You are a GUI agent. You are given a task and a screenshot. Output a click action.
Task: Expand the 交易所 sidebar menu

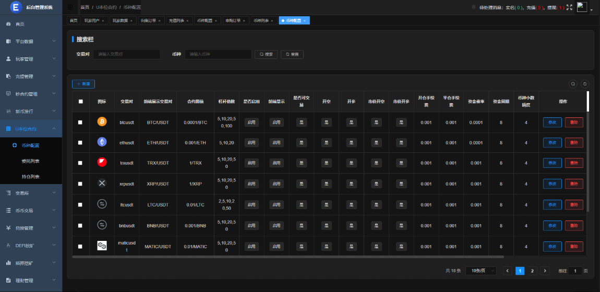[31, 193]
